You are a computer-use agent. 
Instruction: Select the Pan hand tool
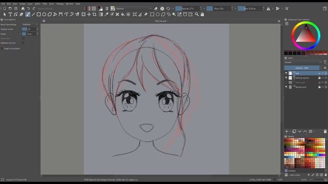(x=202, y=14)
